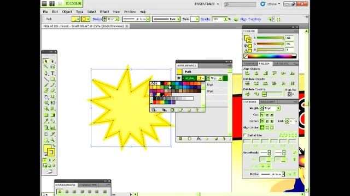Select the Hand tool
Viewport: 350px width, 196px height.
[46, 140]
